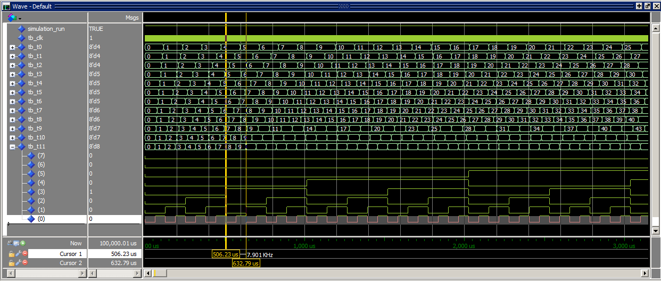The width and height of the screenshot is (661, 281).
Task: Click the blue diamond icon of bit (3)
Action: coord(31,192)
